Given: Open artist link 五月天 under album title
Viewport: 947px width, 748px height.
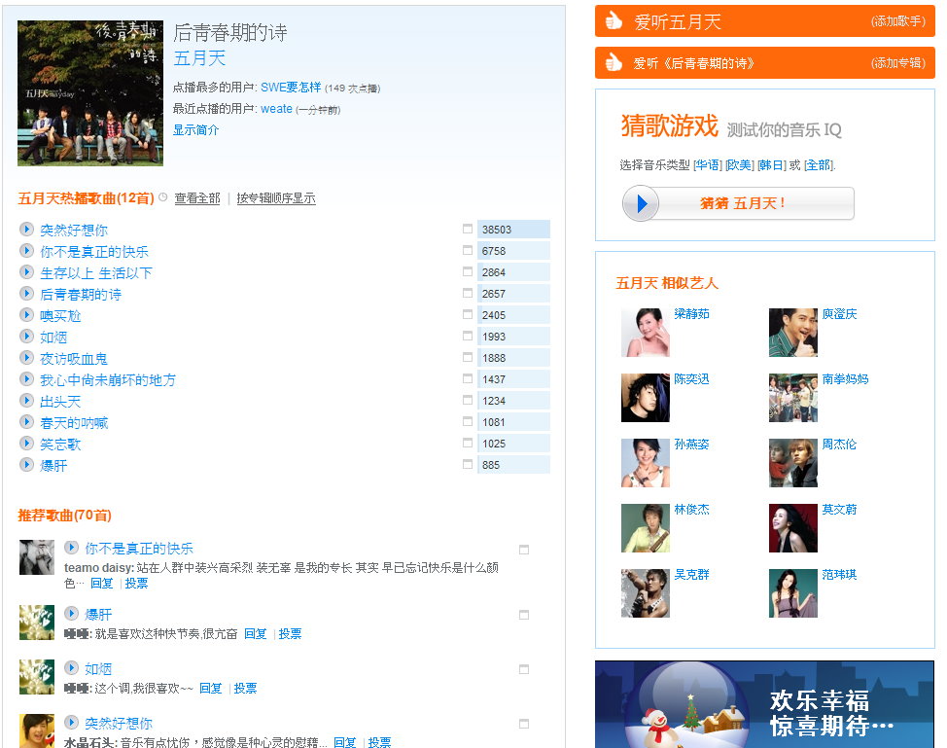Looking at the screenshot, I should [x=199, y=58].
